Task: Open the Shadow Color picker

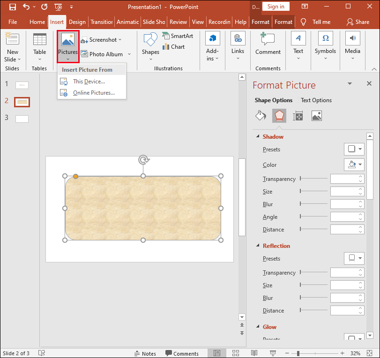Action: point(354,164)
